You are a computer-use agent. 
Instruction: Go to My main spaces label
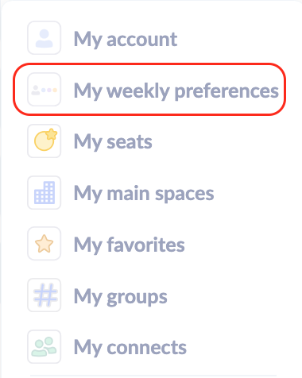(x=144, y=194)
